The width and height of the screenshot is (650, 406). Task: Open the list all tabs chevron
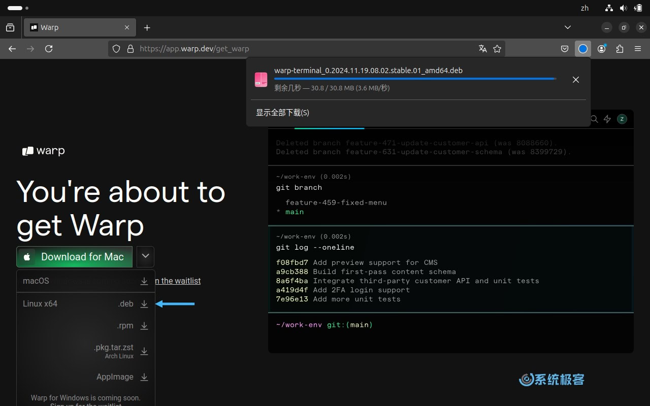point(568,27)
